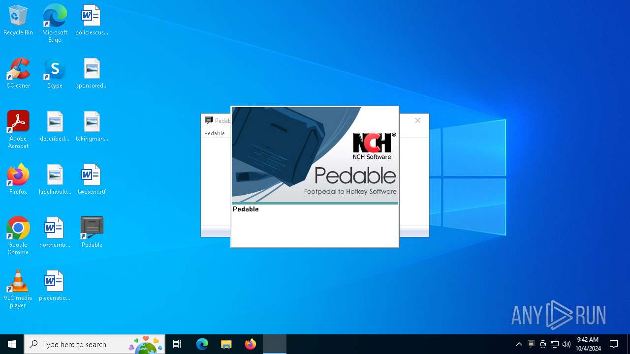The image size is (630, 354).
Task: Open the network status tray icon
Action: (555, 344)
